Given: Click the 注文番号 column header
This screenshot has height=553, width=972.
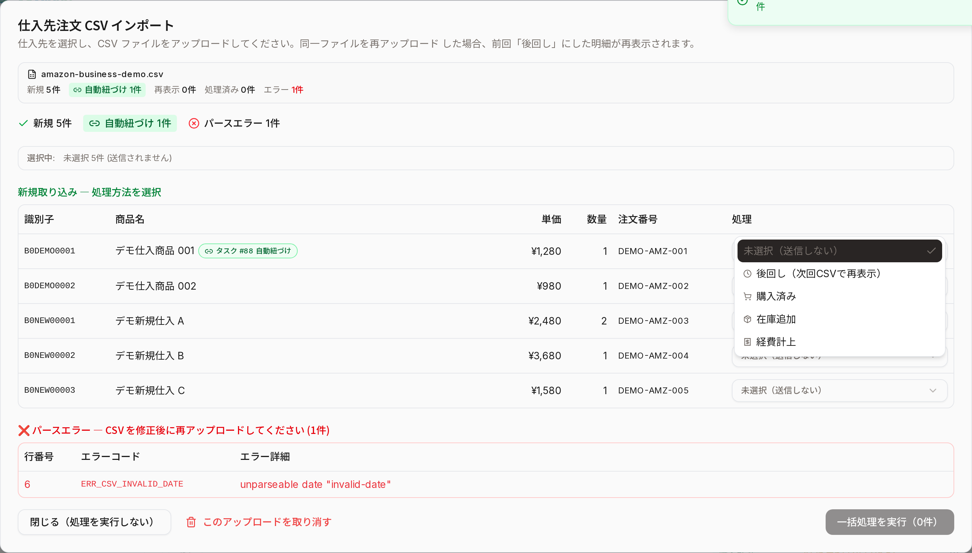Looking at the screenshot, I should click(638, 219).
